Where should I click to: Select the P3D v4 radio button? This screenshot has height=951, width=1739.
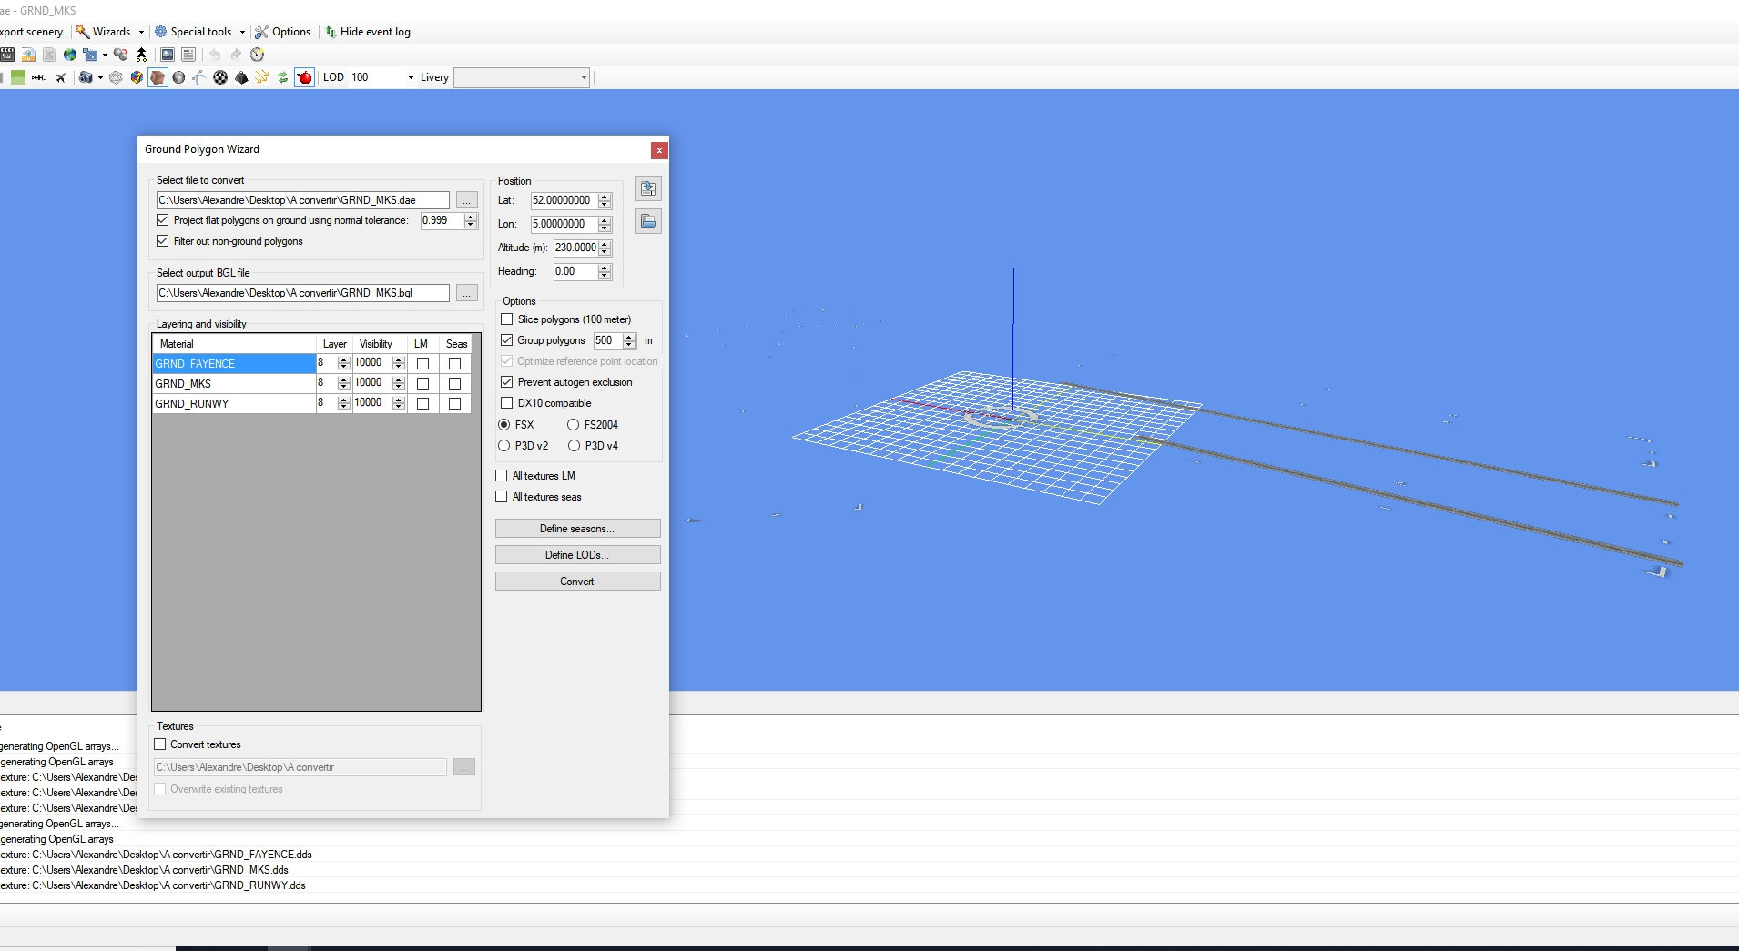pyautogui.click(x=574, y=446)
